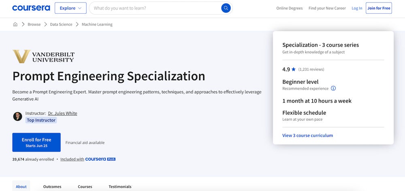
Task: Click the 'Beginner level' text
Action: pyautogui.click(x=301, y=82)
